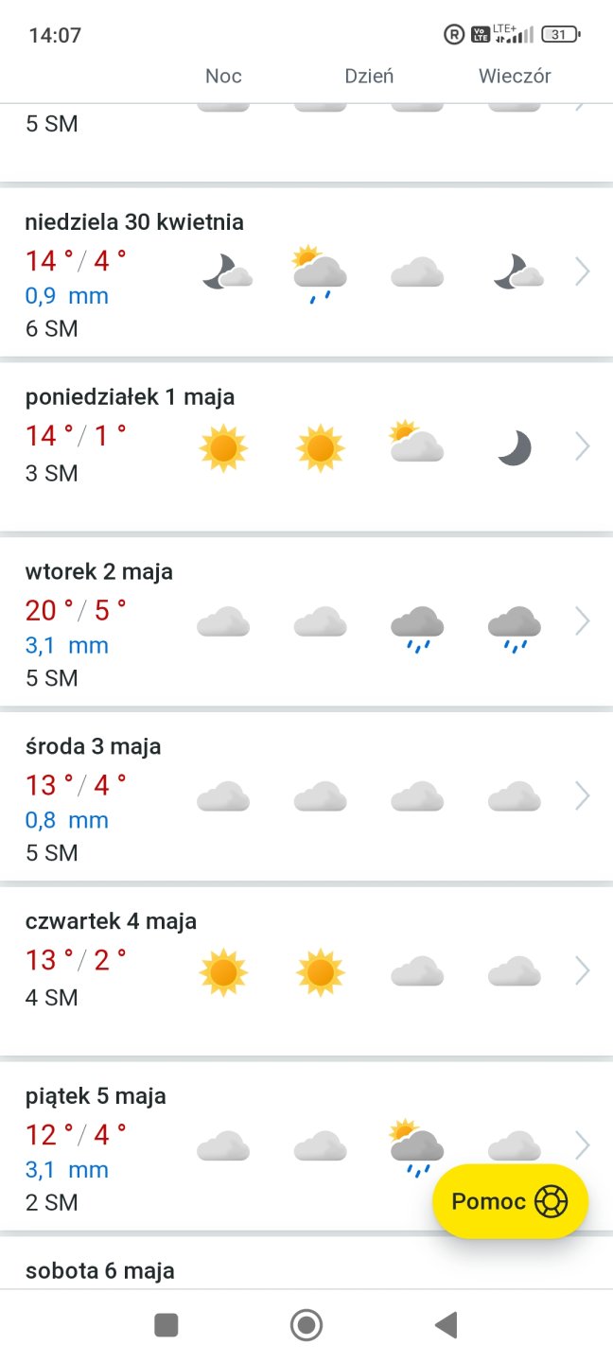This screenshot has height=1362, width=613.
Task: Tap the Pomoc help button
Action: point(510,1201)
